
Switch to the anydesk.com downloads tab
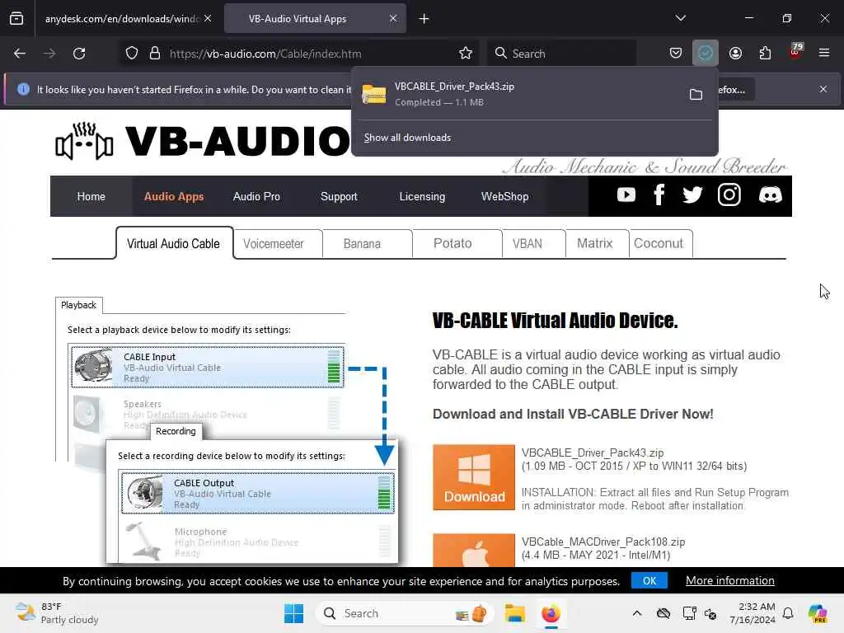[x=121, y=19]
